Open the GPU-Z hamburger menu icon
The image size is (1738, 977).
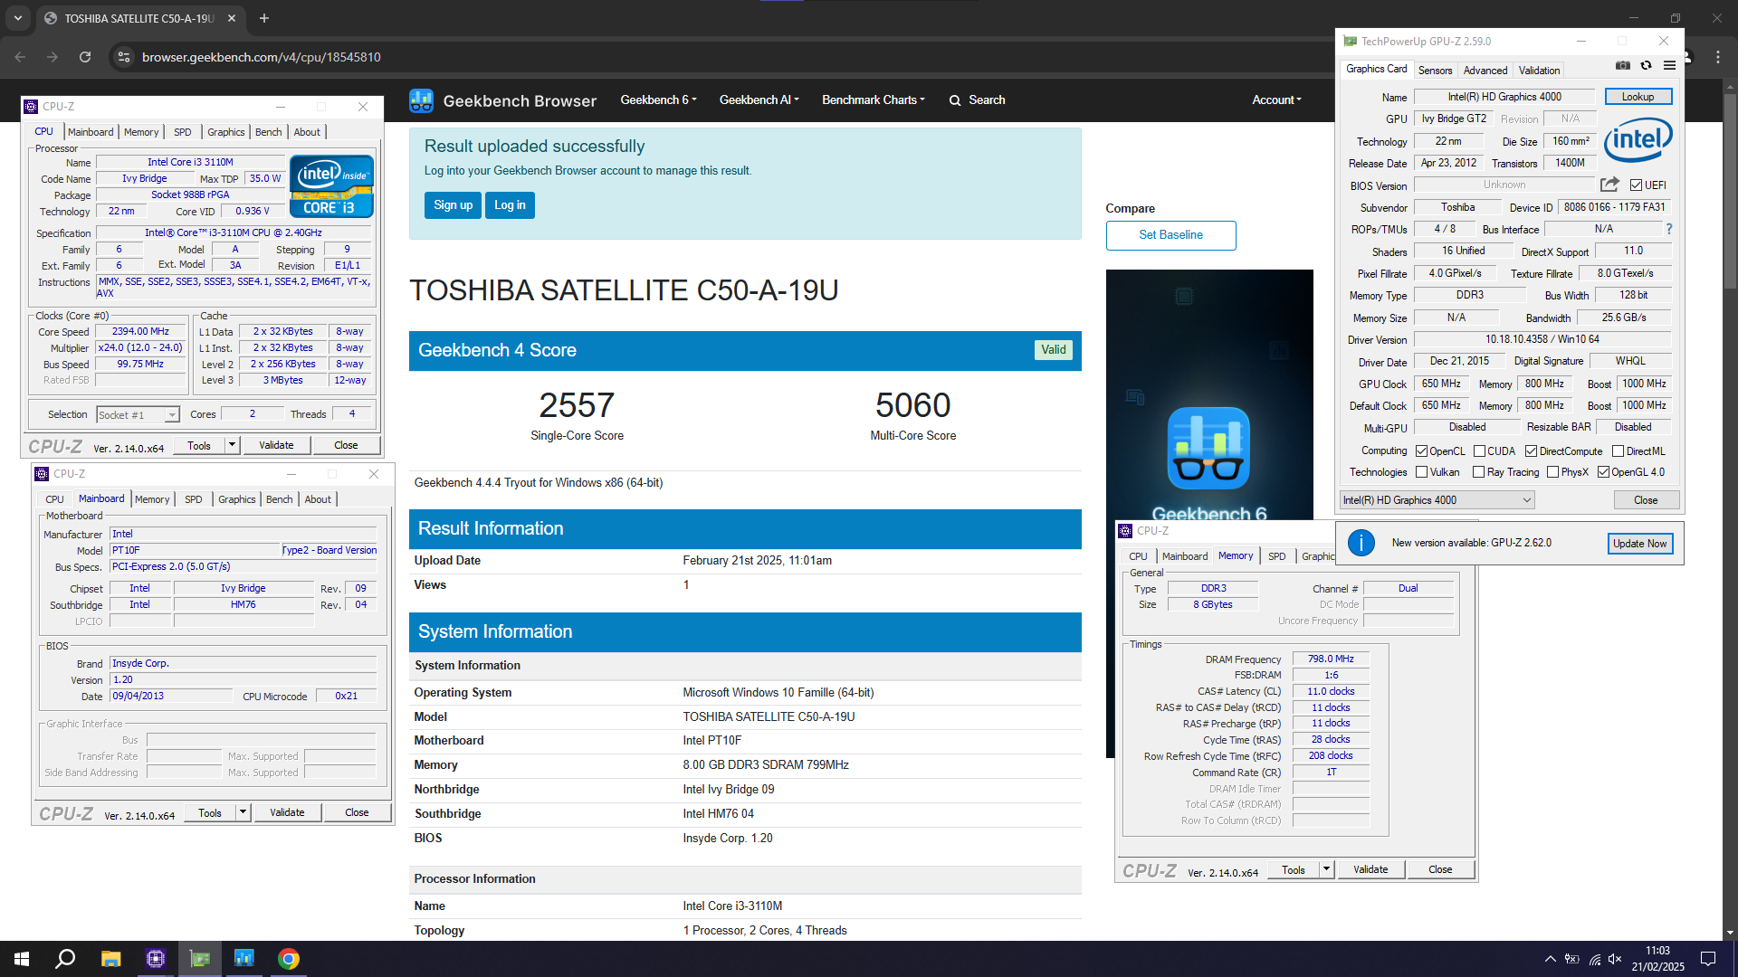pos(1670,66)
